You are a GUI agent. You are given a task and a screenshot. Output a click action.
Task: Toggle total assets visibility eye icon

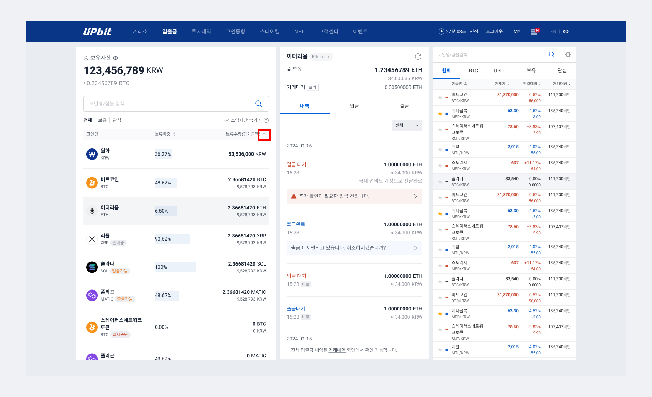pyautogui.click(x=116, y=58)
